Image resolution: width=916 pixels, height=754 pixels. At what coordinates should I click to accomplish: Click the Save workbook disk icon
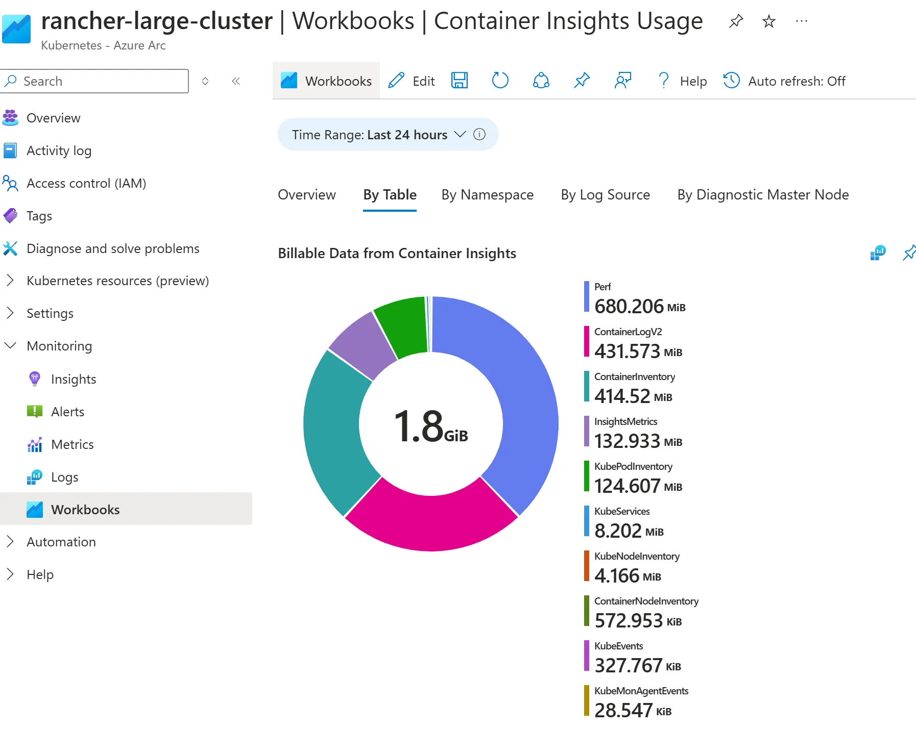pos(460,81)
